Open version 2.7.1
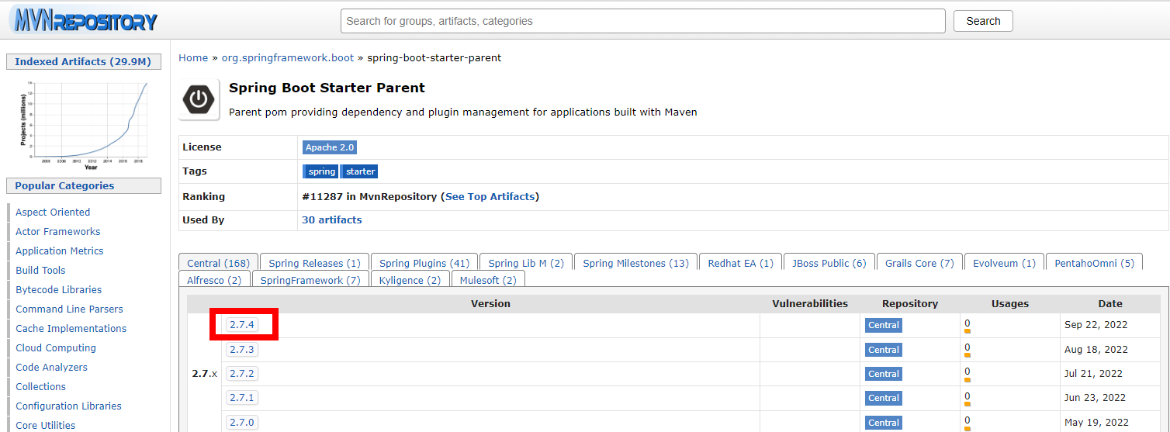The image size is (1170, 432). click(x=242, y=397)
